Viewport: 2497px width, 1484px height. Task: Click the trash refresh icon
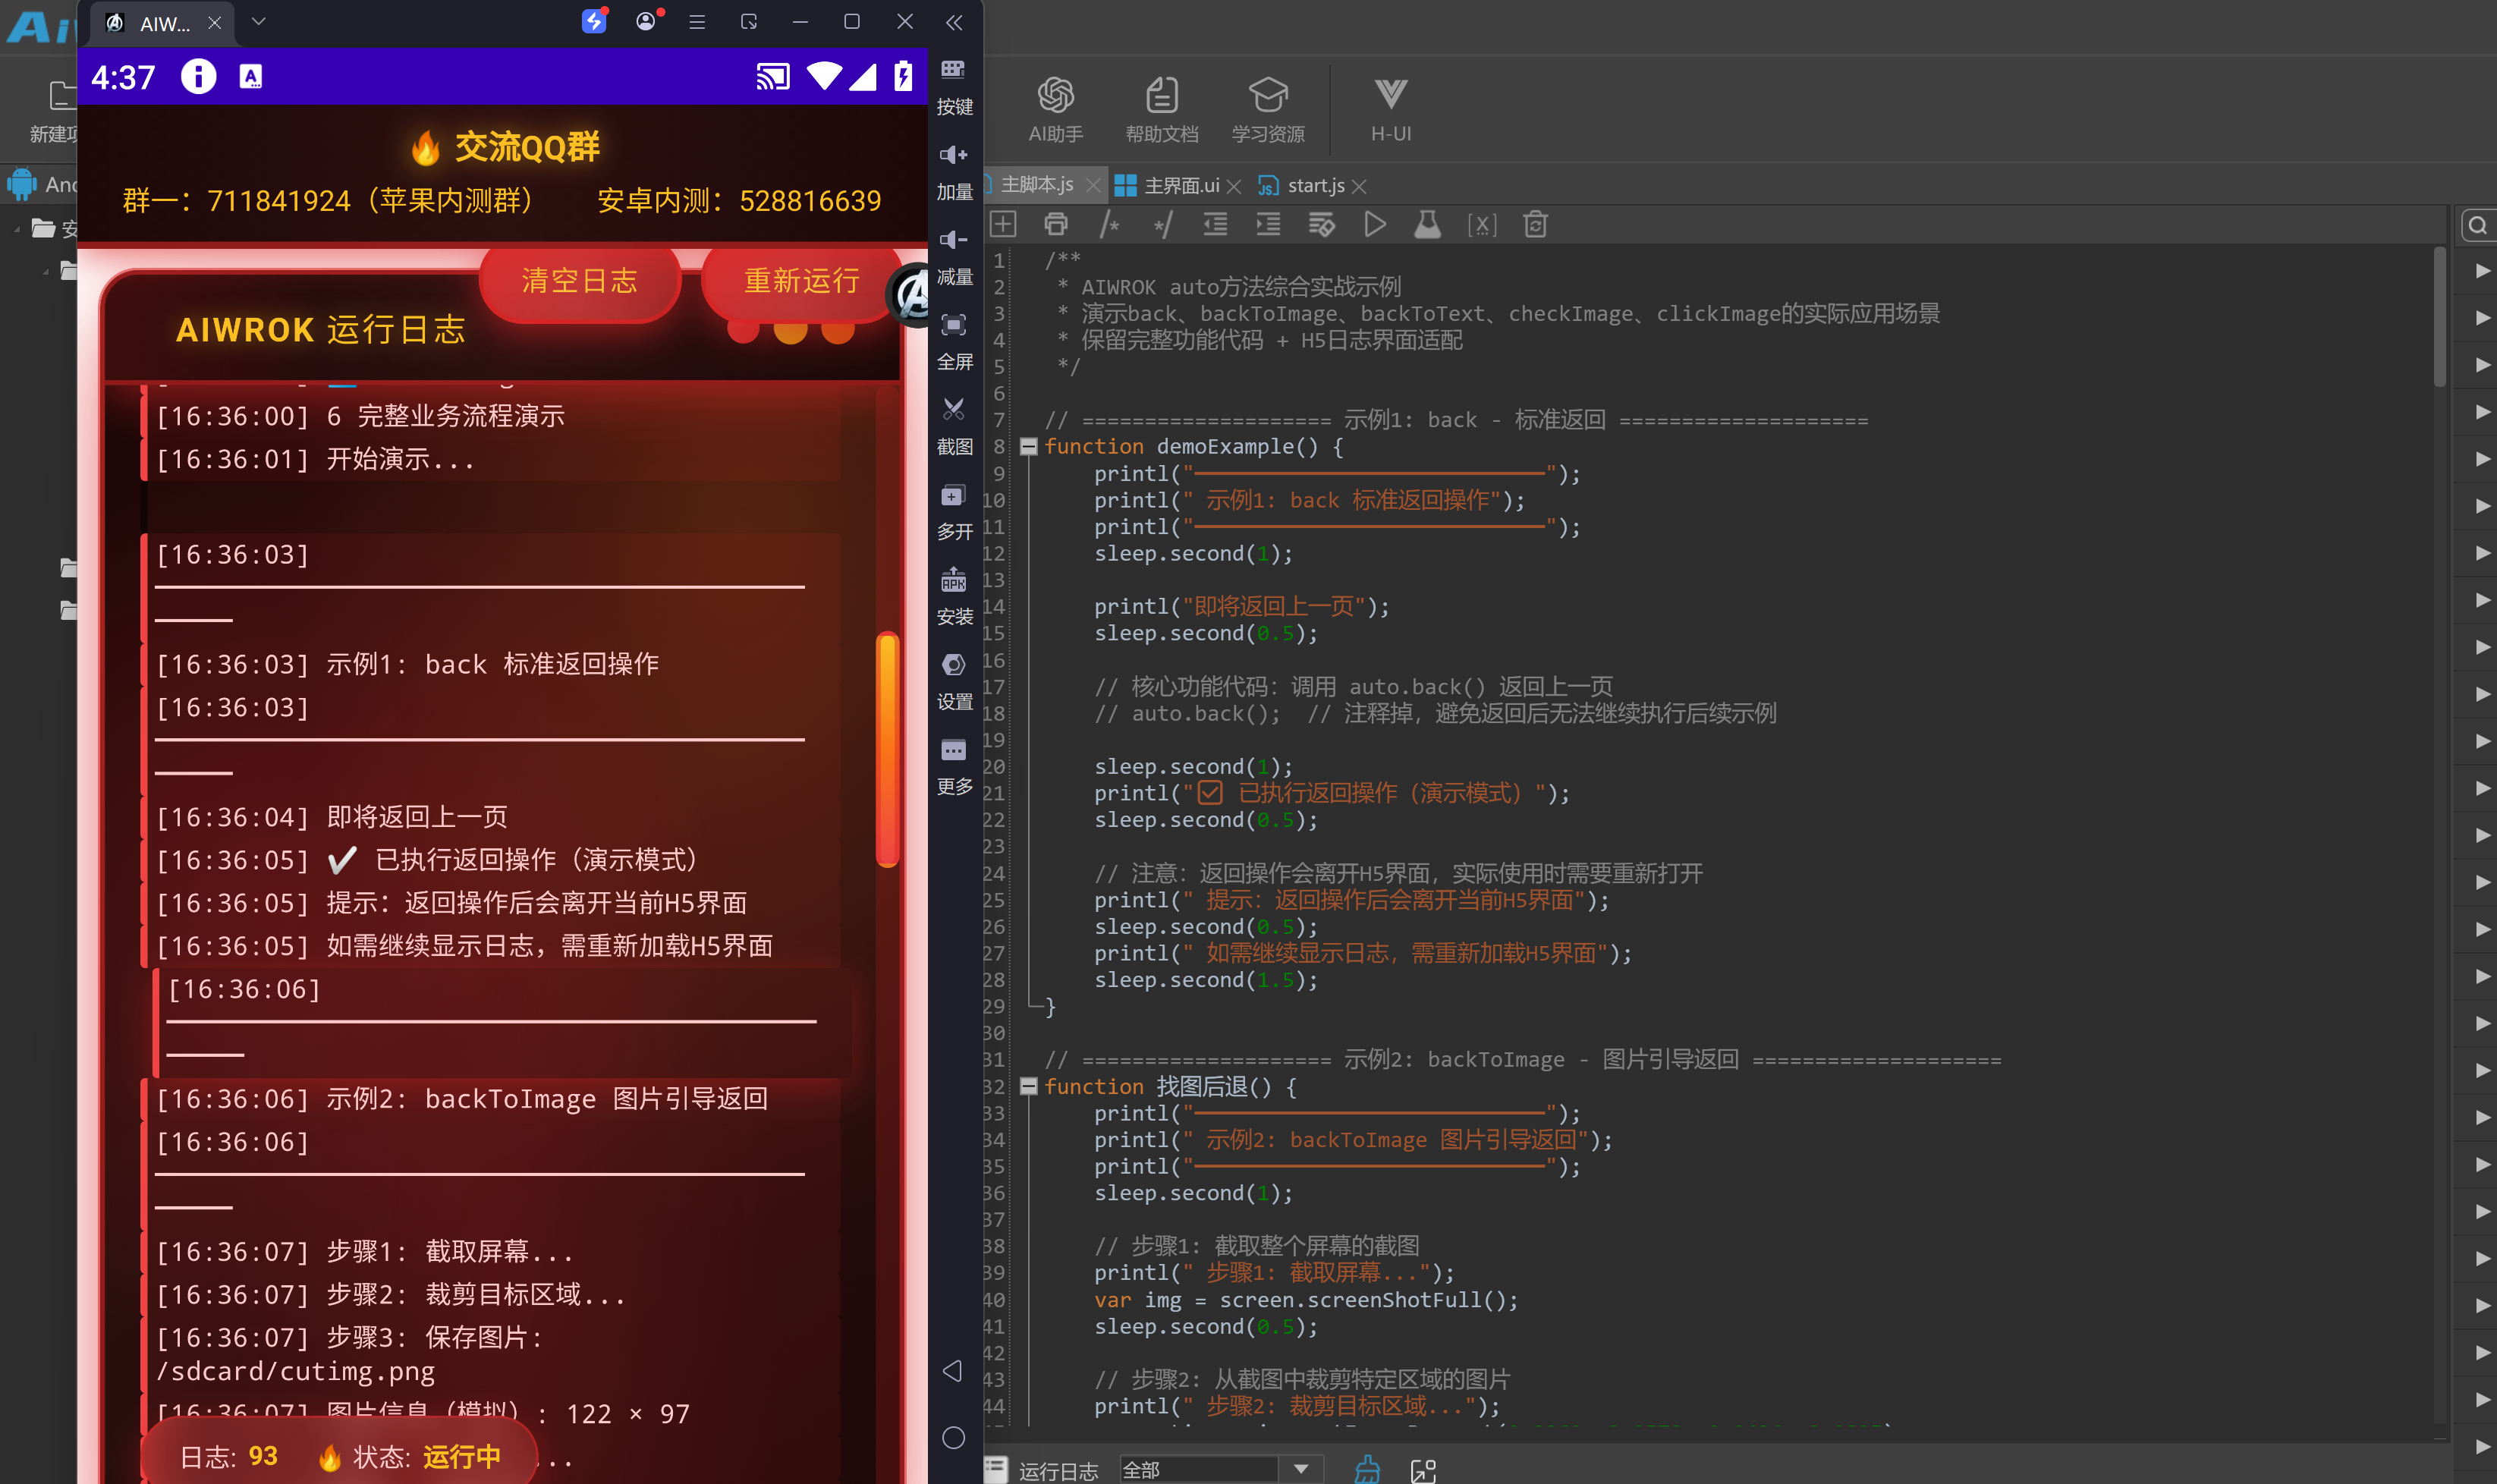pos(1536,224)
